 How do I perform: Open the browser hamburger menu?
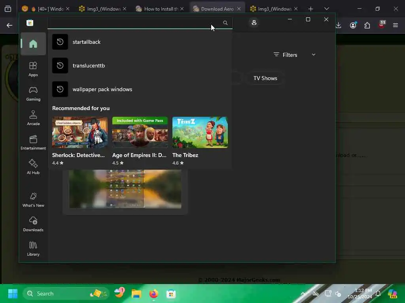click(396, 25)
